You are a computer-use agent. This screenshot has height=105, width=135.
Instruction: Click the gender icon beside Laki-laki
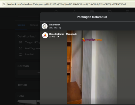21,55
